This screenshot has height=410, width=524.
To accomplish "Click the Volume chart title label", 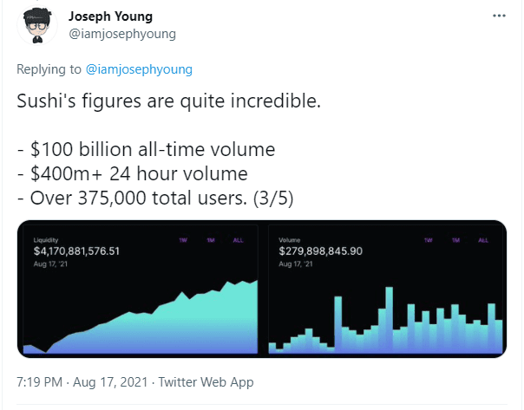I will point(290,240).
